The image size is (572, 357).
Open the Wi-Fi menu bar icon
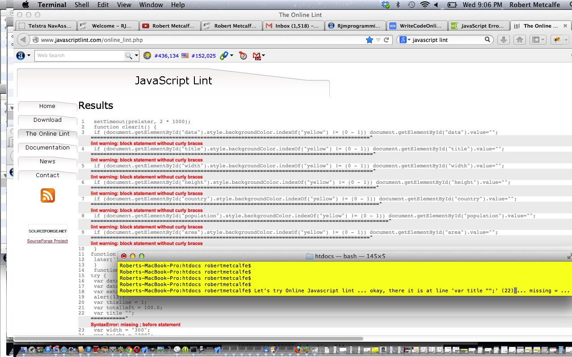(425, 5)
